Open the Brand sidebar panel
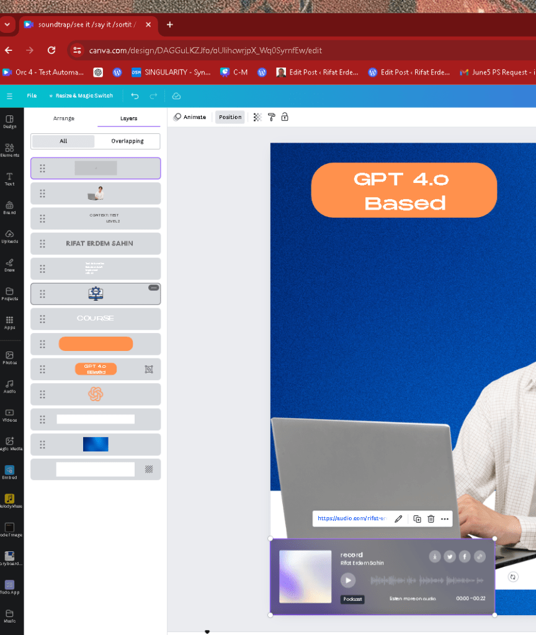 (10, 208)
